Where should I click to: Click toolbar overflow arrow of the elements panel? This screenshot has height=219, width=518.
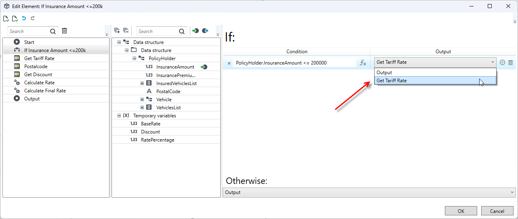(107, 35)
